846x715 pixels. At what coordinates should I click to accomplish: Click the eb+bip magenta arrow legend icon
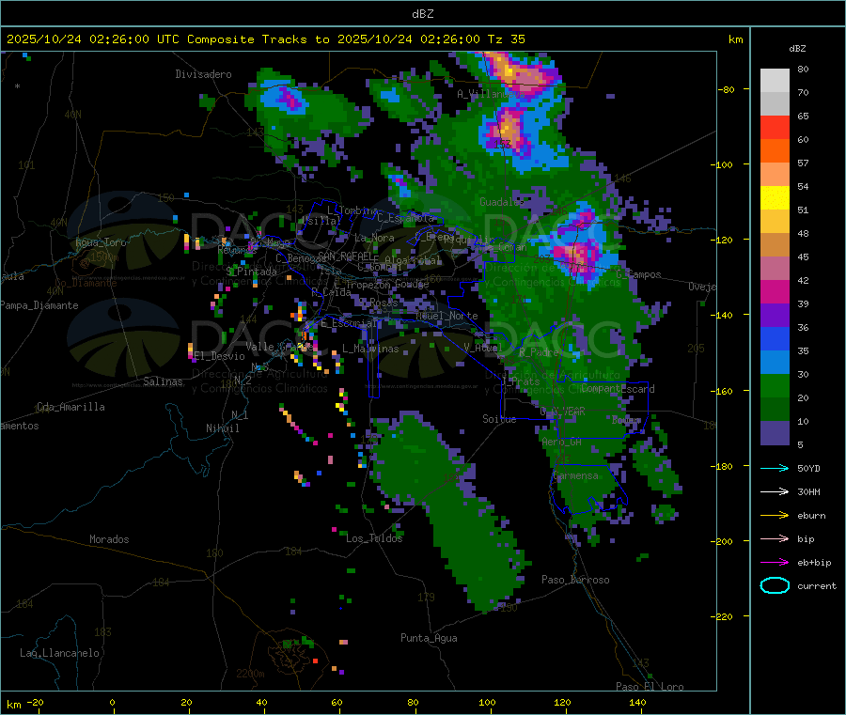775,563
